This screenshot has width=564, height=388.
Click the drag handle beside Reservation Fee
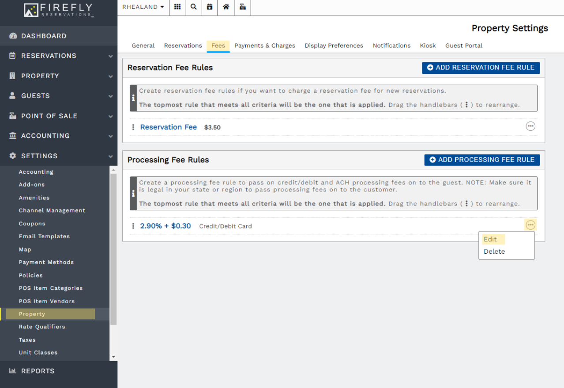point(133,127)
